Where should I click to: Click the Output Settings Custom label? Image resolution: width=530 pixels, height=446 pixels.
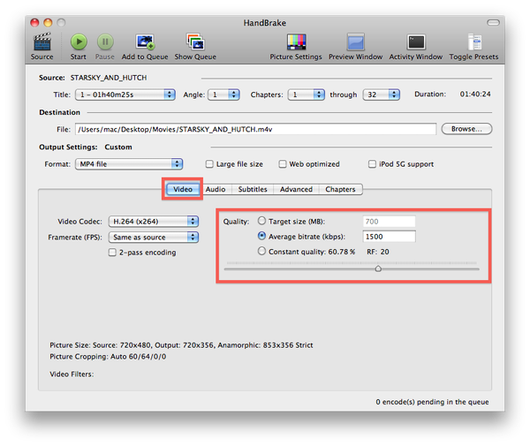(118, 147)
